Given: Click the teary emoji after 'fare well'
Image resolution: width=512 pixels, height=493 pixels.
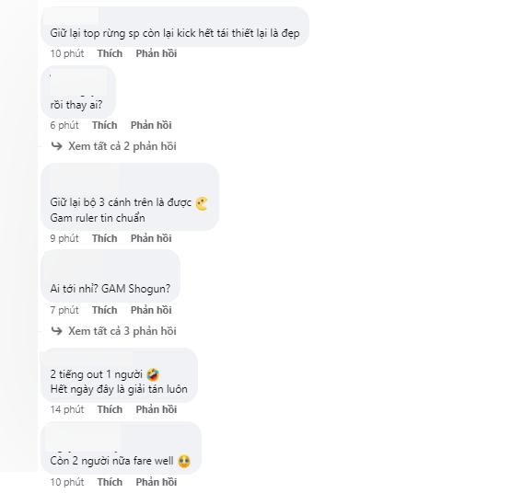Looking at the screenshot, I should point(184,462).
